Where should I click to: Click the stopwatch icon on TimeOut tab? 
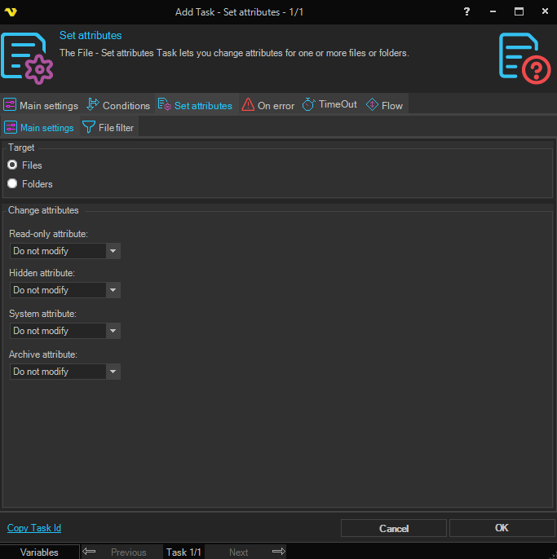[x=308, y=105]
